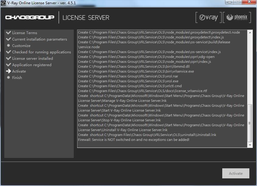Click the V-Ray app icon in title bar

3,3
